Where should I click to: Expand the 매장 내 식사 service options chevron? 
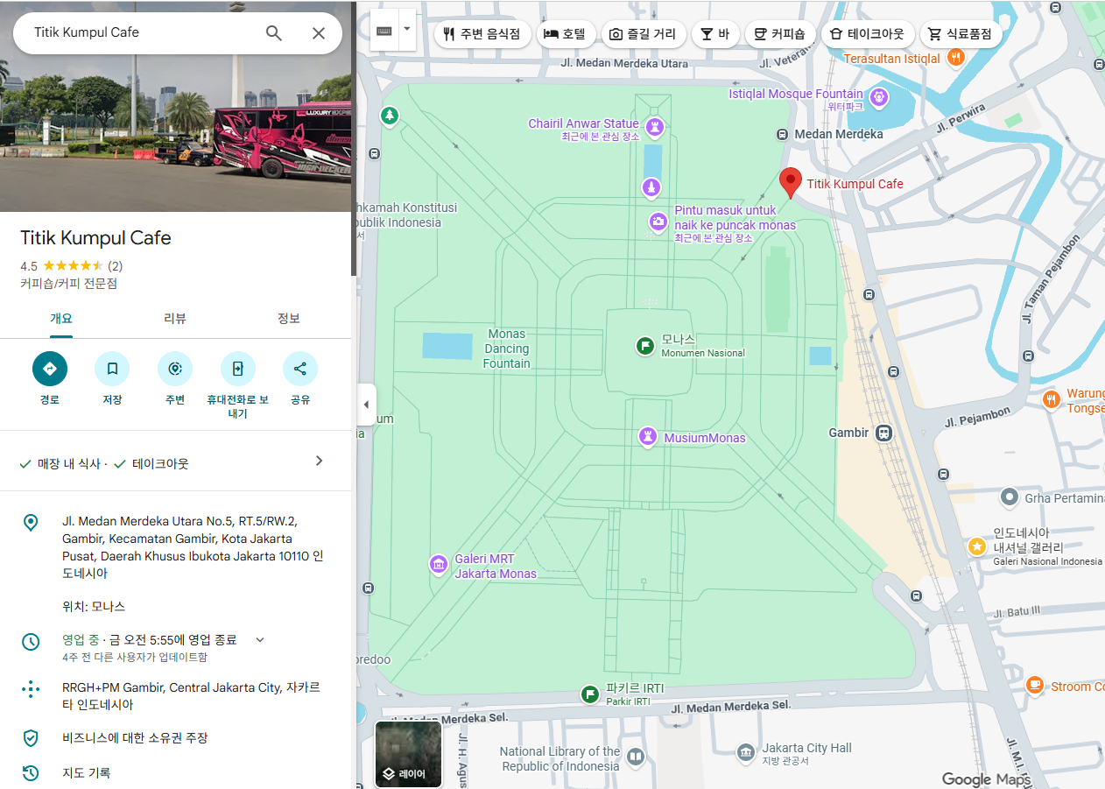319,461
